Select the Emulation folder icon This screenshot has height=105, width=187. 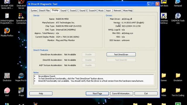pos(178,77)
